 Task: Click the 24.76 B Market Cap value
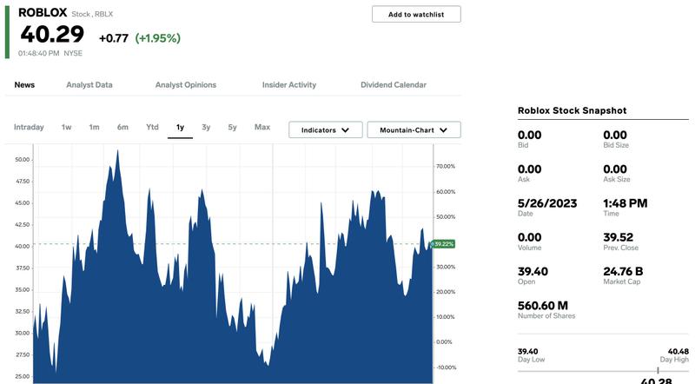pos(623,271)
